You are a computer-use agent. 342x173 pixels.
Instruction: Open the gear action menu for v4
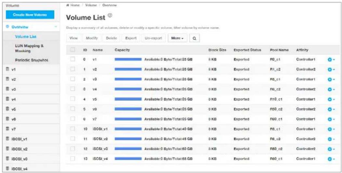(331, 89)
